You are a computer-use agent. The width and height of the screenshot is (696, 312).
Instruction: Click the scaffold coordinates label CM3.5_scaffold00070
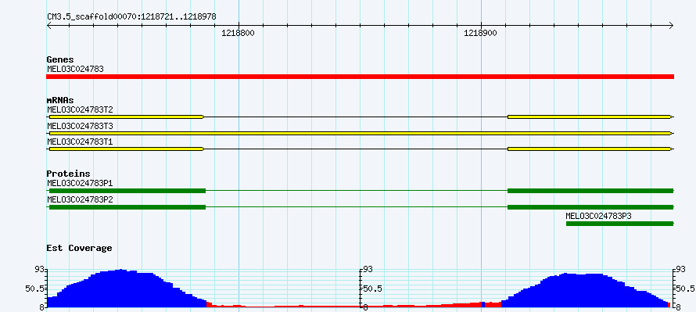point(132,17)
